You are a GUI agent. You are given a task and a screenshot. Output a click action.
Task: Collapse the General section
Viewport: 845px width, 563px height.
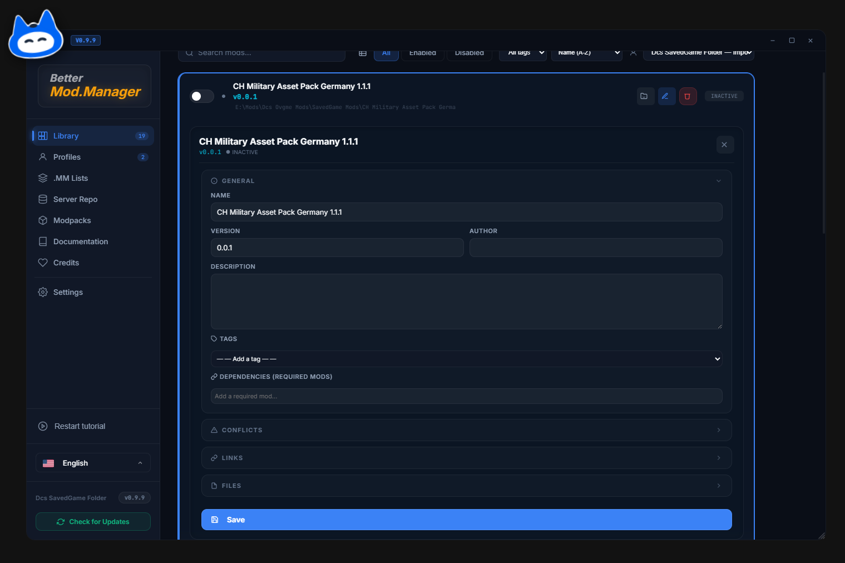tap(466, 181)
